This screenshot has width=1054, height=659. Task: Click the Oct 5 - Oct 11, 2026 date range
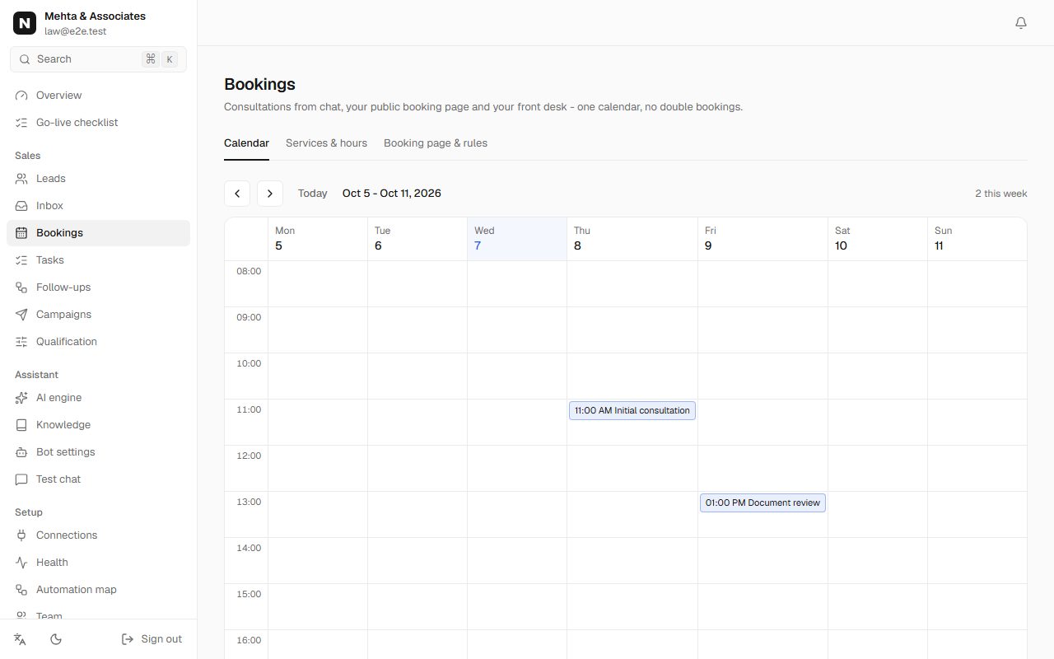[392, 194]
